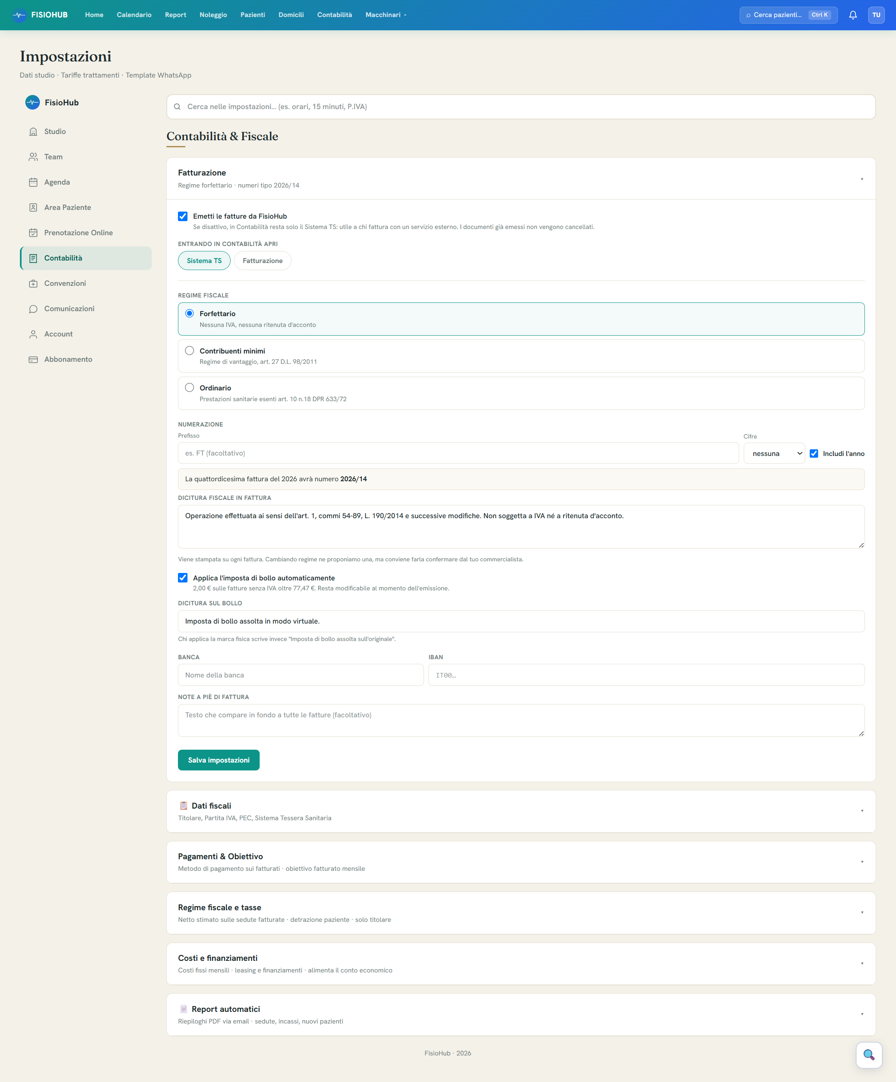Click the Account person icon in sidebar
Screen dimensions: 896x1082
(33, 334)
